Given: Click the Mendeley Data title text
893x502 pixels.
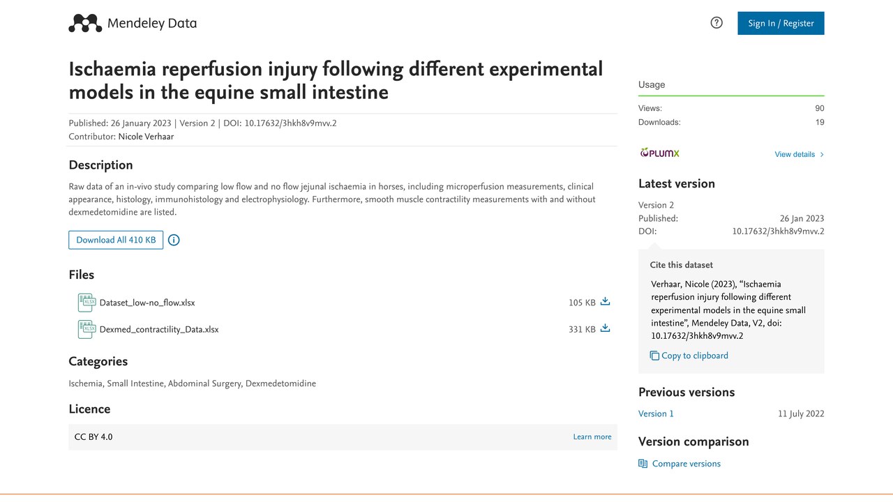Looking at the screenshot, I should click(x=152, y=23).
